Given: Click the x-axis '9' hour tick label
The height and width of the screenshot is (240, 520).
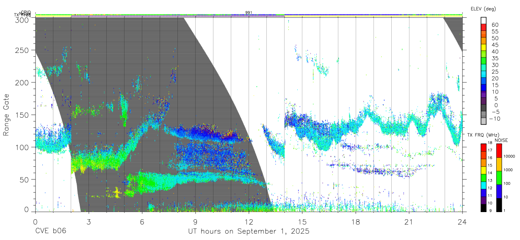Looking at the screenshot, I should (x=195, y=222).
